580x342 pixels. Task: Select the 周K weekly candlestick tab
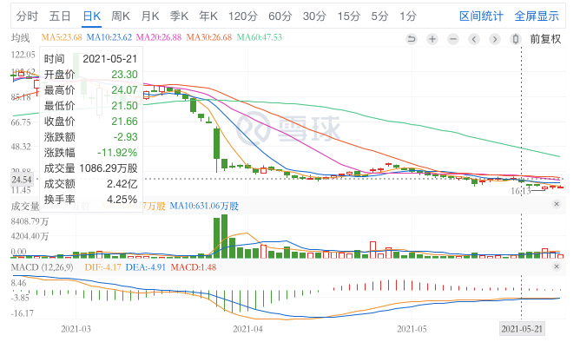(121, 16)
